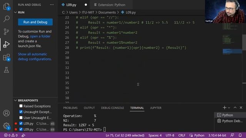Collapse the RUN section
The width and height of the screenshot is (246, 138).
pos(15,12)
